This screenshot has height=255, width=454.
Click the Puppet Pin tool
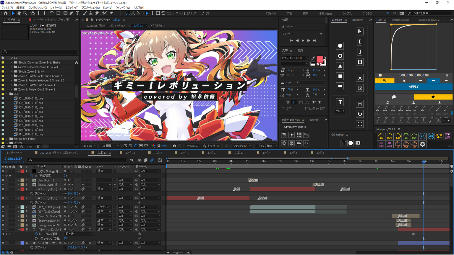point(111,13)
